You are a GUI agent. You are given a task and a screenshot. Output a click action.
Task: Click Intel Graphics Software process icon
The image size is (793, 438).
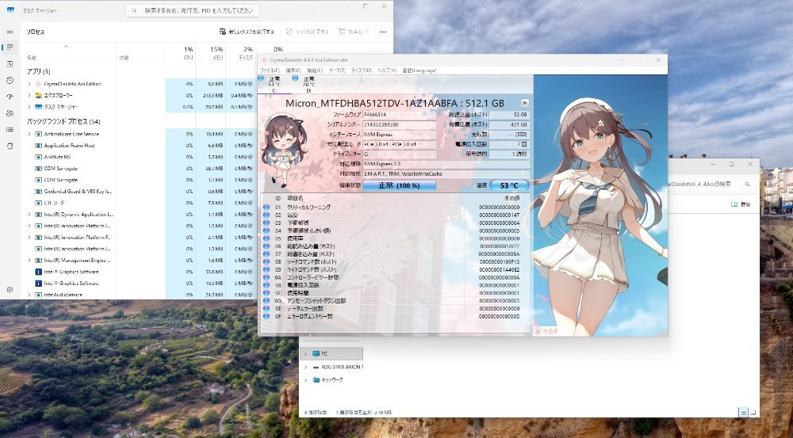point(38,272)
